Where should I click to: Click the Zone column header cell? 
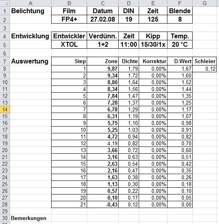pyautogui.click(x=103, y=61)
